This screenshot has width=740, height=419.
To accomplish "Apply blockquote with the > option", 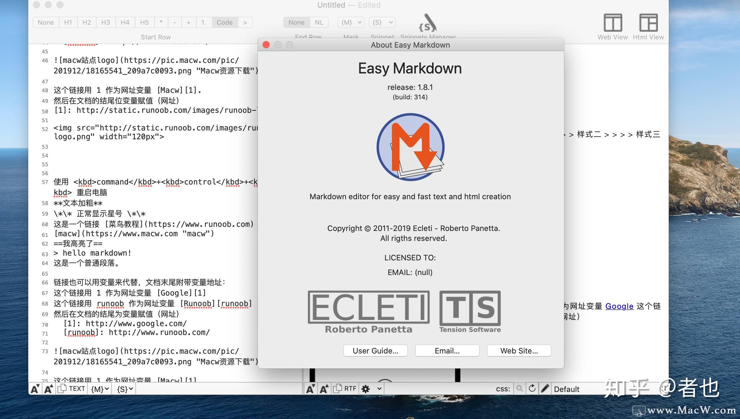I will tap(245, 22).
